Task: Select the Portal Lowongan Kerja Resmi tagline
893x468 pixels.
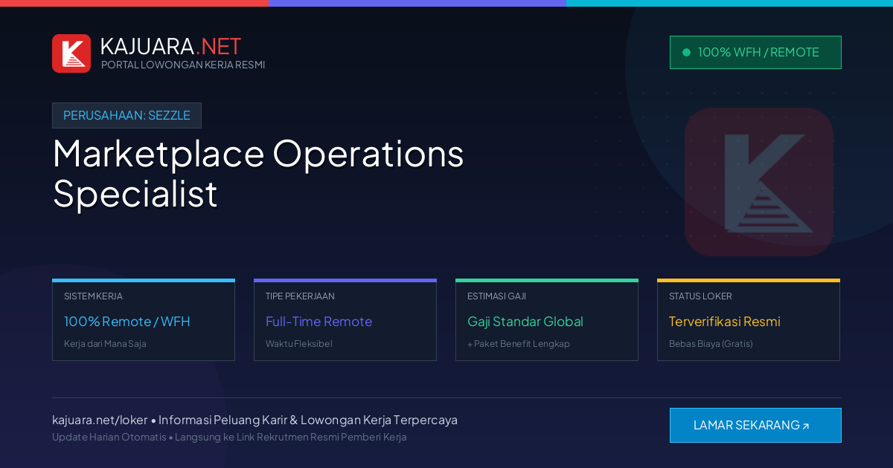Action: [x=183, y=65]
